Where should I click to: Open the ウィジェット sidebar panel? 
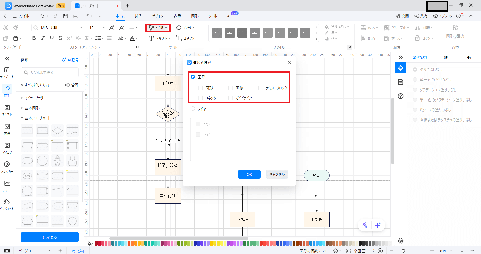(7, 205)
